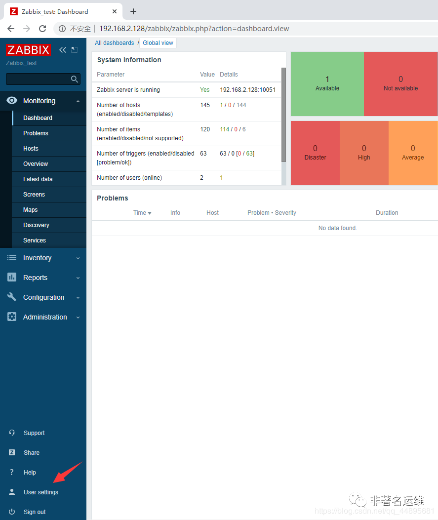Click the Zabbix tab favicon

pos(14,12)
